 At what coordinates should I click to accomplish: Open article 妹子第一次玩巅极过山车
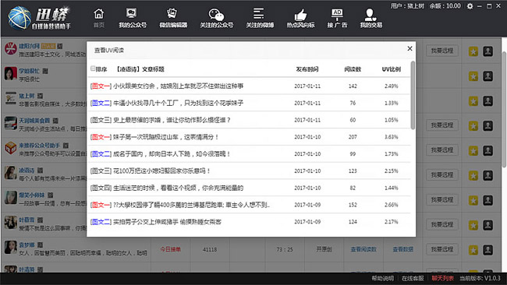coord(166,137)
